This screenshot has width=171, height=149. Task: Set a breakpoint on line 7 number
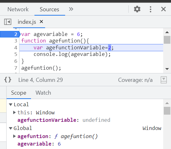pos(16,68)
